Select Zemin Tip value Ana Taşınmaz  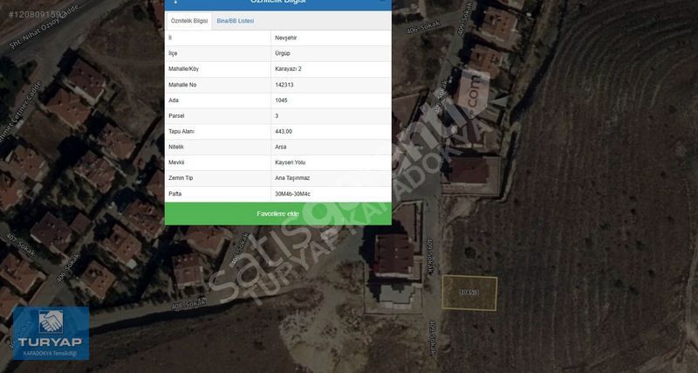pyautogui.click(x=292, y=178)
